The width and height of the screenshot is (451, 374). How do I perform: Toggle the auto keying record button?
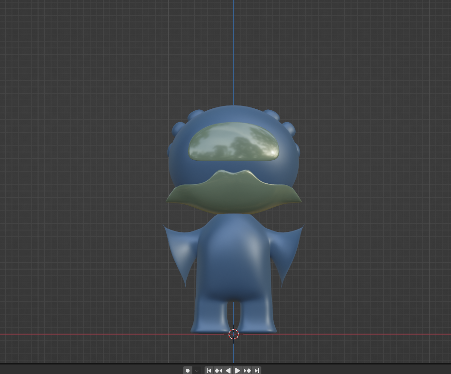pos(188,370)
